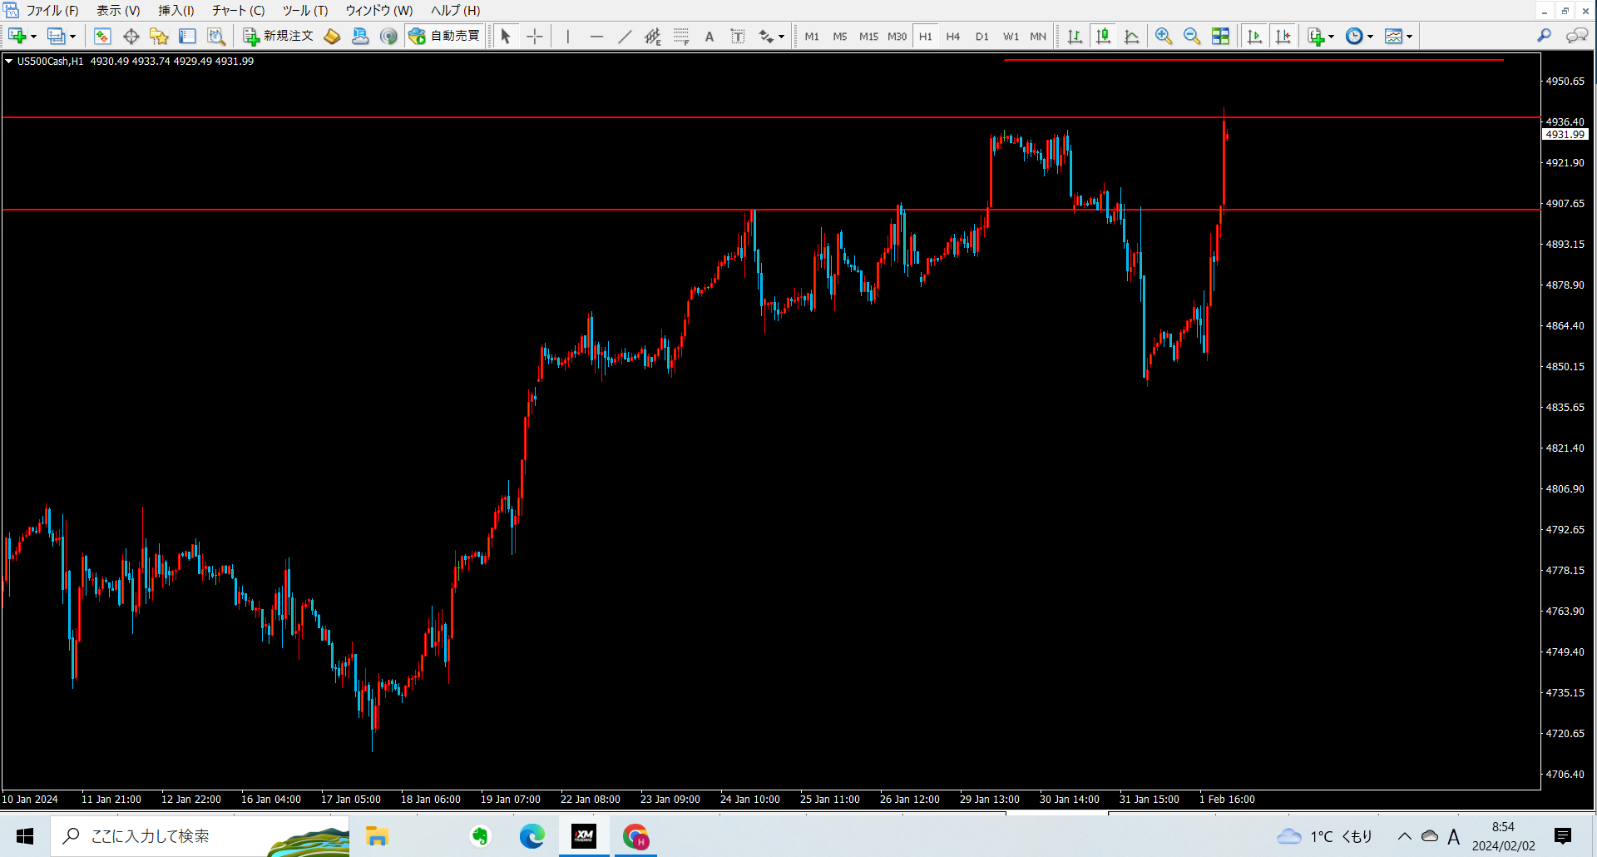
Task: Tile chart windows icon
Action: click(x=1220, y=36)
